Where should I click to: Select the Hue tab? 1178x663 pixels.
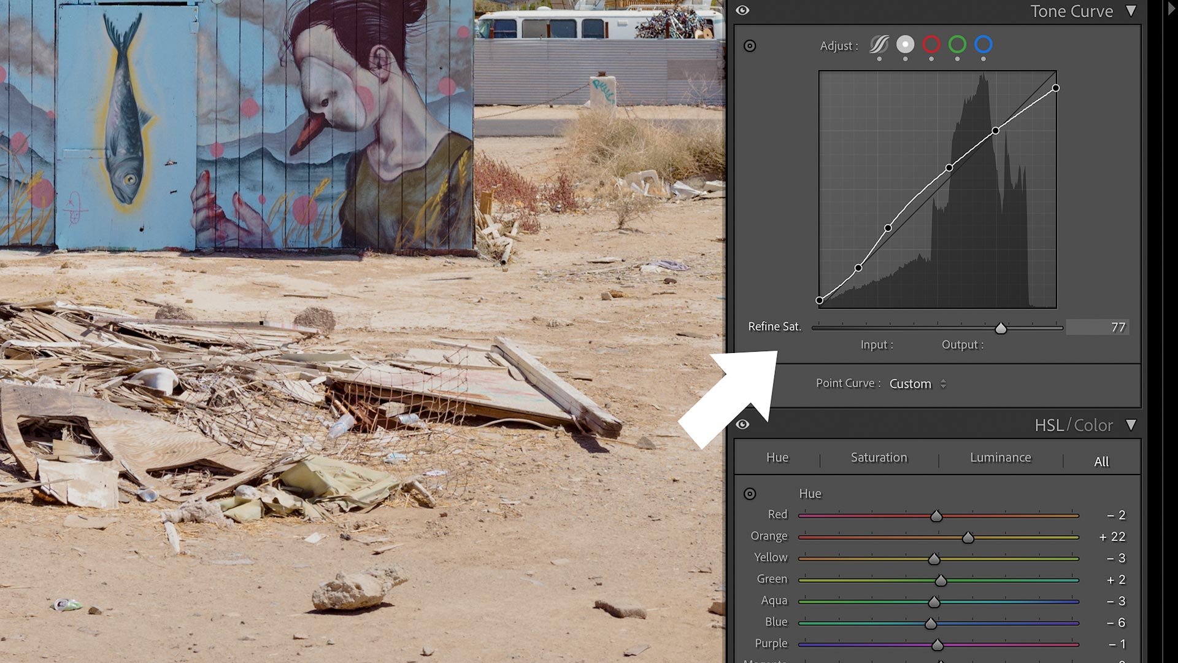click(777, 457)
